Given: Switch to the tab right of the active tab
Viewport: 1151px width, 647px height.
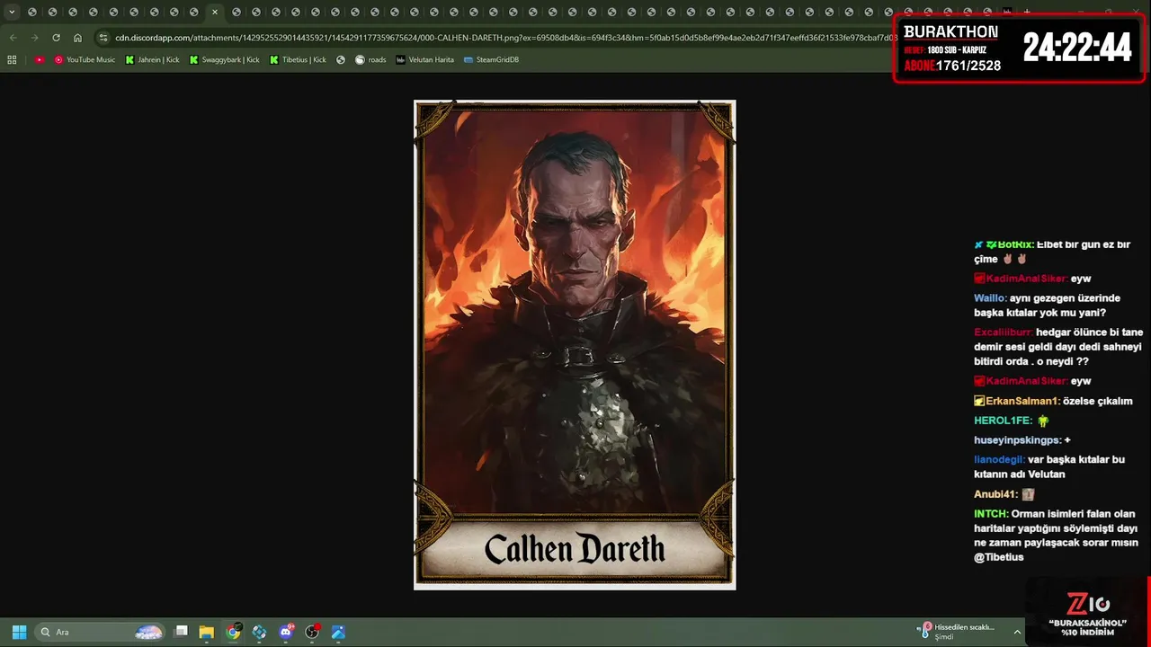Looking at the screenshot, I should pyautogui.click(x=237, y=12).
